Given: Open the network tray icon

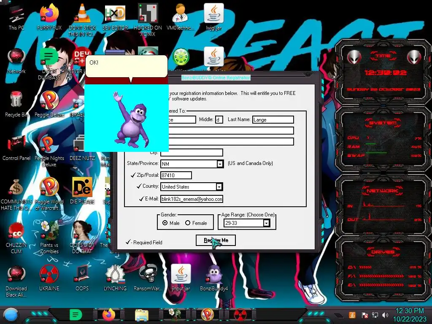Looking at the screenshot, I should pos(375,315).
